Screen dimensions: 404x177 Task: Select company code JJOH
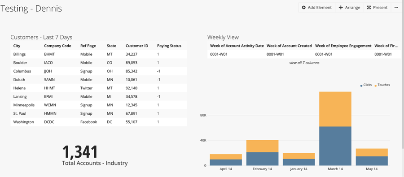tap(48, 71)
